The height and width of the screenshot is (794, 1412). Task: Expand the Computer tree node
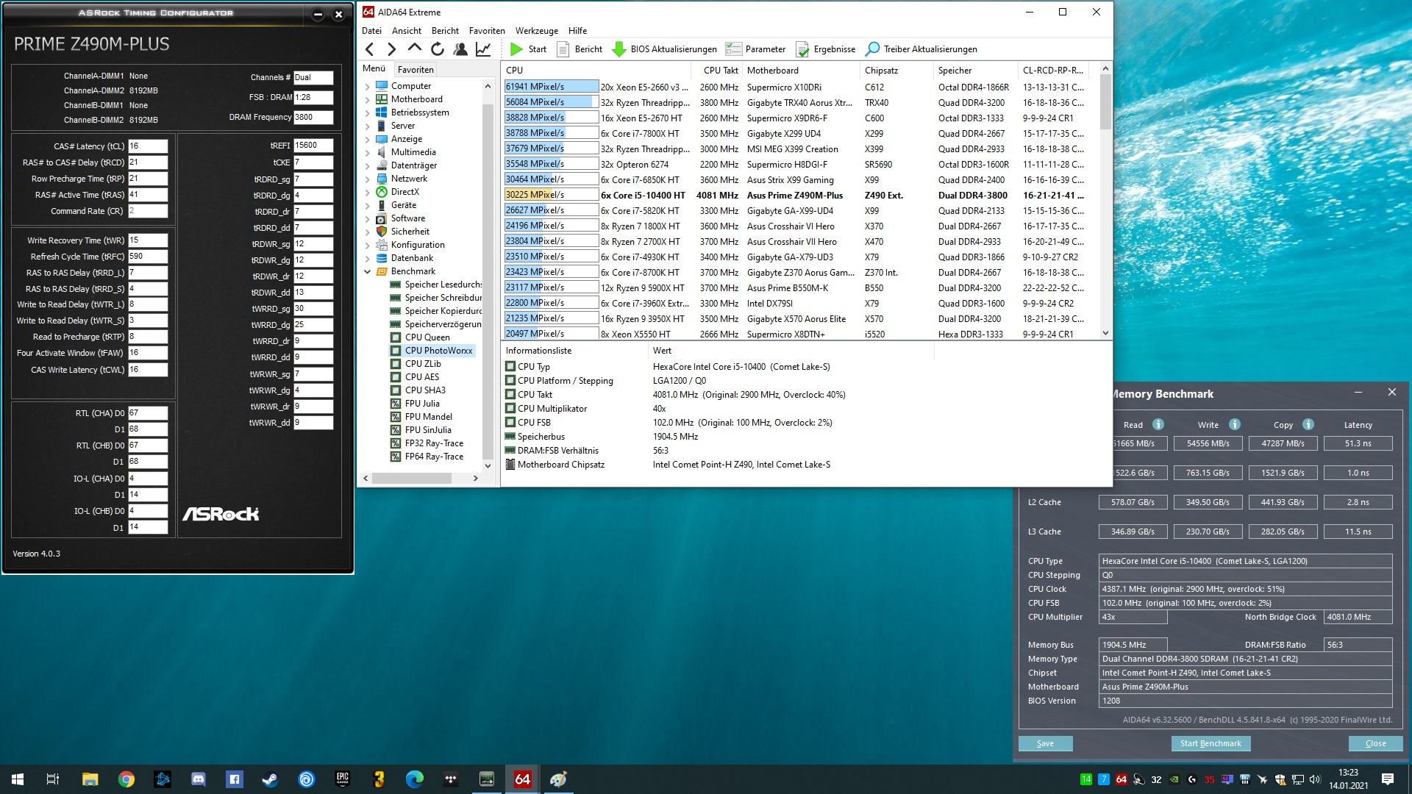click(x=368, y=86)
